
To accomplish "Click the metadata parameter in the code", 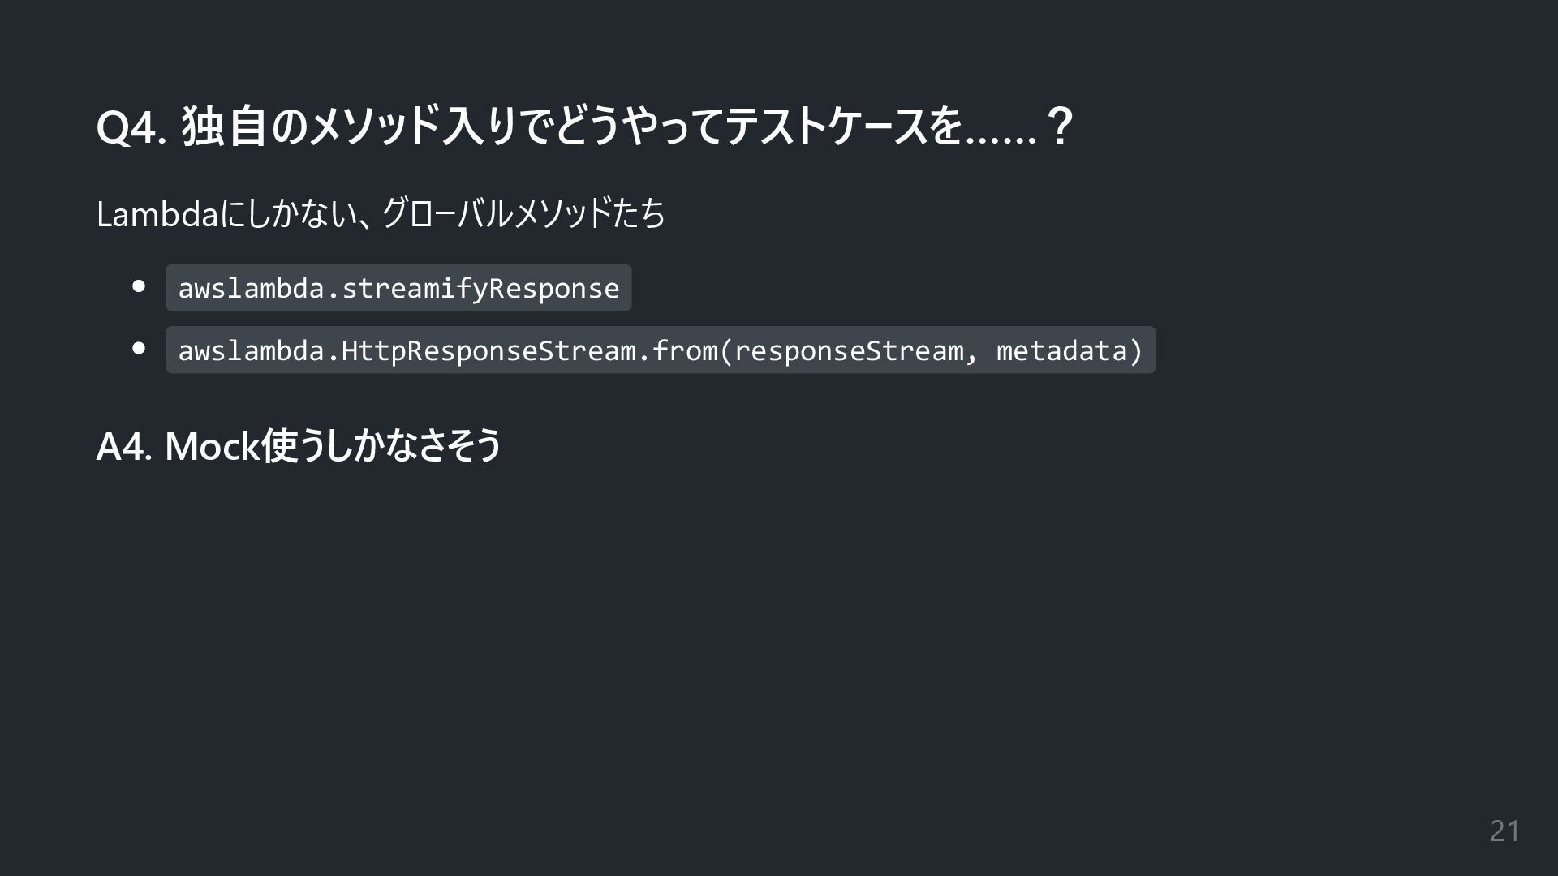I will pos(1061,350).
